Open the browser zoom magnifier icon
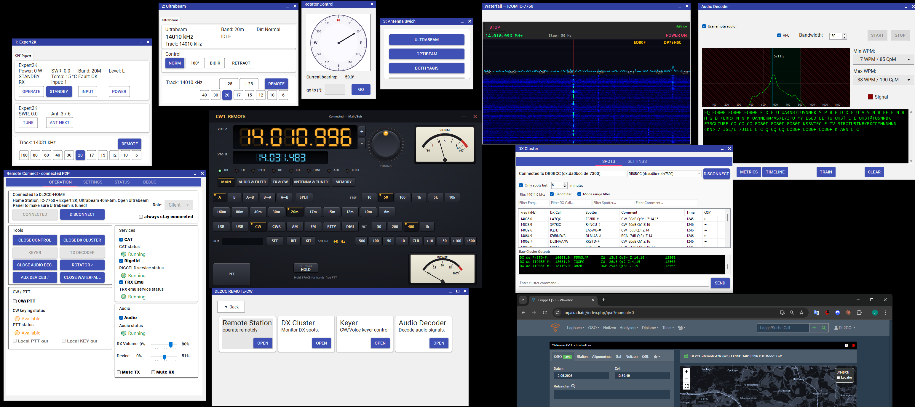The width and height of the screenshot is (915, 407). tap(792, 313)
